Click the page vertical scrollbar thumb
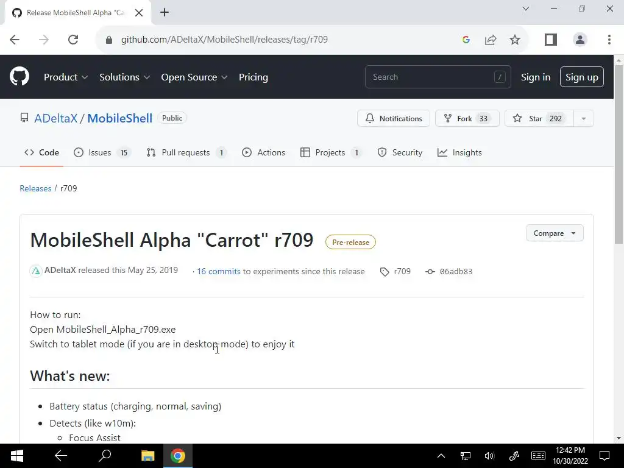The width and height of the screenshot is (624, 468). click(x=619, y=154)
